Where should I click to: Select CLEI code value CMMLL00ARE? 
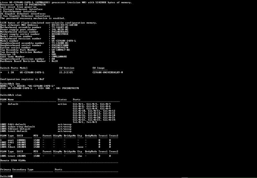pos(59,57)
